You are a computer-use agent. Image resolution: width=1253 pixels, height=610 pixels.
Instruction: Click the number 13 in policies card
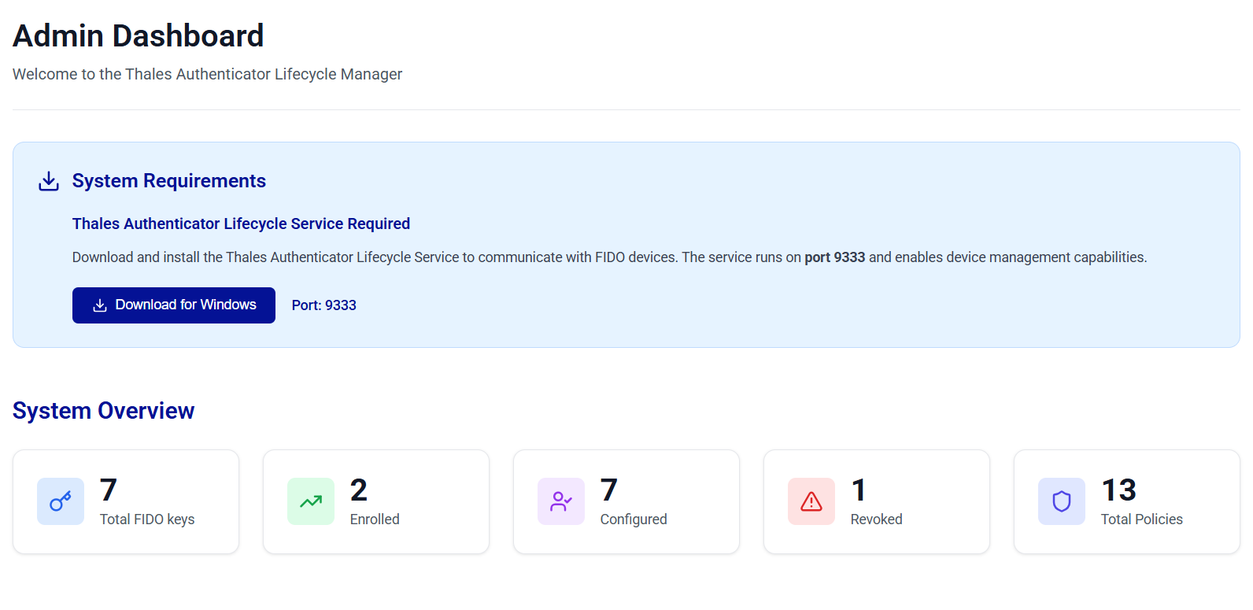point(1118,490)
